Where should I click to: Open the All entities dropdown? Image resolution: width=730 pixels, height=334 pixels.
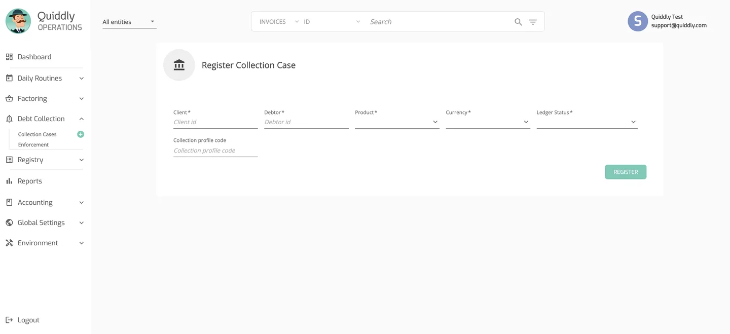(x=129, y=22)
